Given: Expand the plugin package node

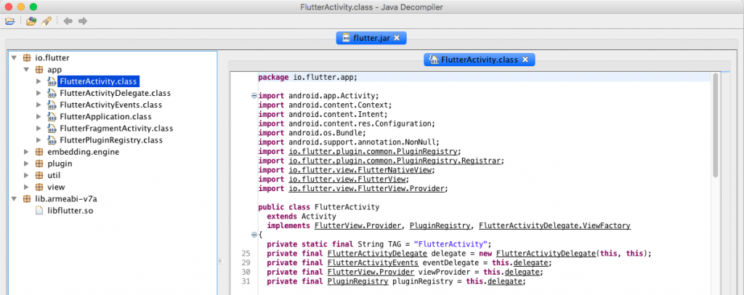Looking at the screenshot, I should pyautogui.click(x=27, y=163).
